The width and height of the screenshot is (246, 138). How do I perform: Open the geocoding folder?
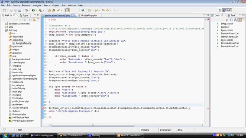(x=18, y=40)
